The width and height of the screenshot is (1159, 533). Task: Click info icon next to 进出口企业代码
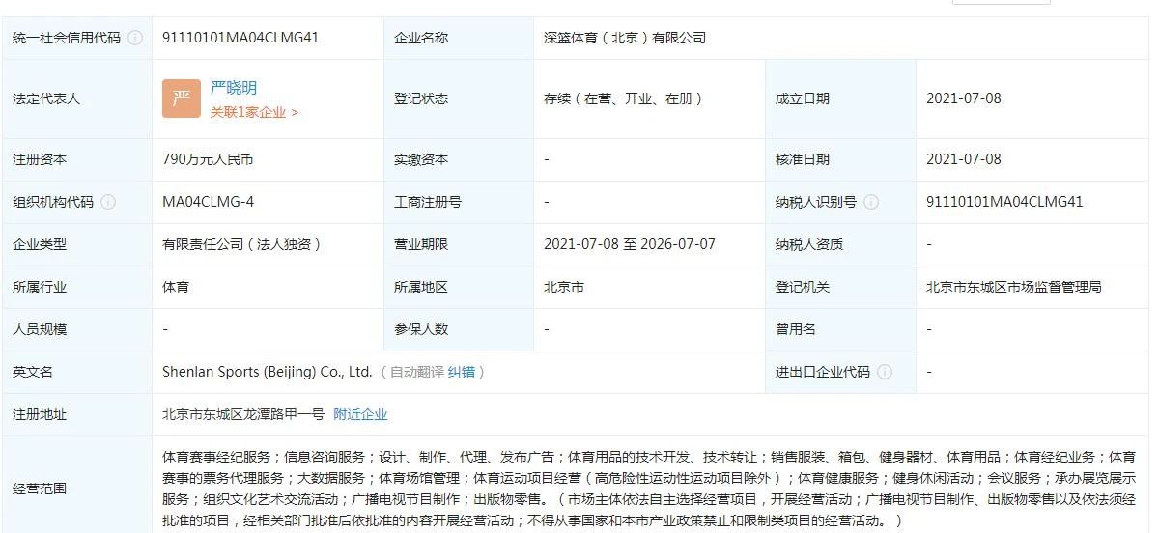point(885,372)
